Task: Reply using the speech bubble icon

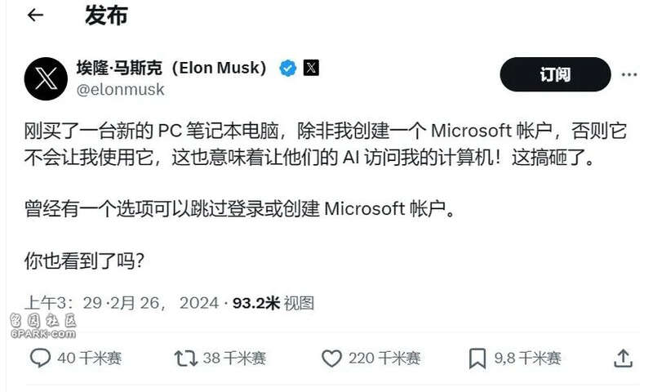Action: pyautogui.click(x=40, y=358)
